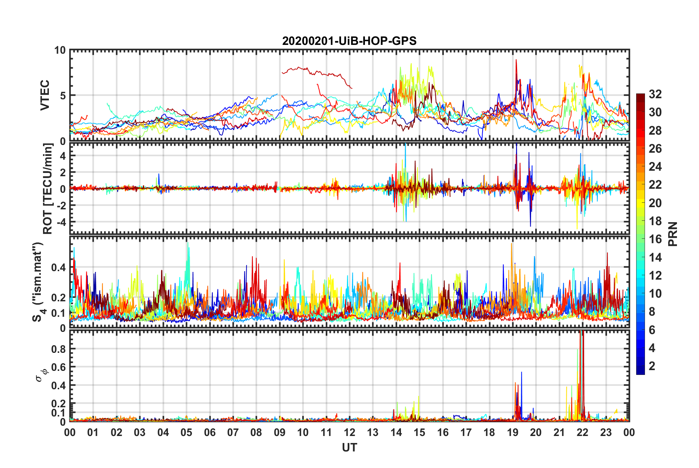The width and height of the screenshot is (699, 468).
Task: Click the VTEC y-axis tick label 10
Action: [x=60, y=50]
